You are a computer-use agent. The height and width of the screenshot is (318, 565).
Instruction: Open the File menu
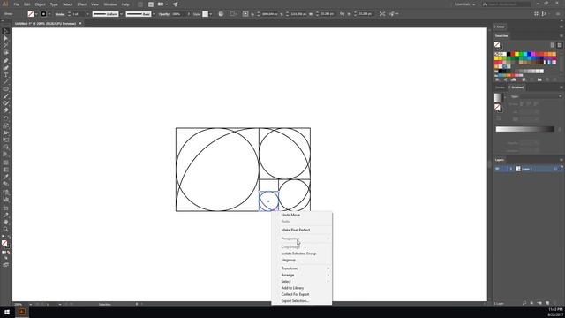[x=16, y=4]
